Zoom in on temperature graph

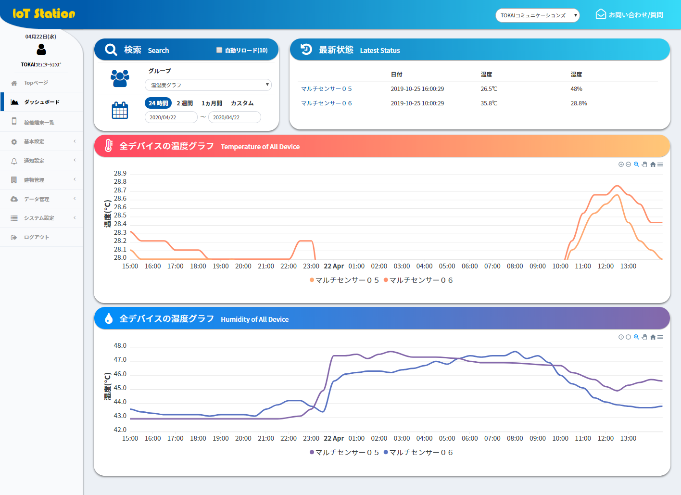[621, 165]
